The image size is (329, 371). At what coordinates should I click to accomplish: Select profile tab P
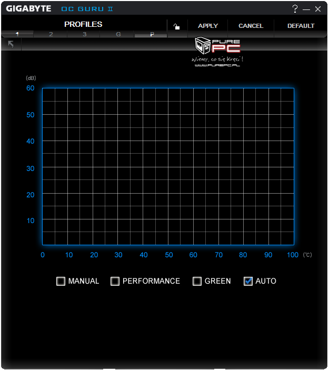(x=152, y=34)
